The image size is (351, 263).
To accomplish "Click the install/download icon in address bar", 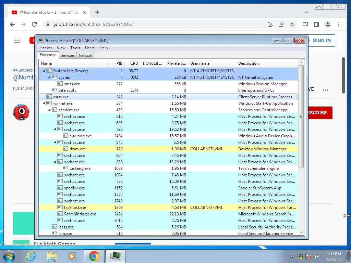I will (x=270, y=24).
